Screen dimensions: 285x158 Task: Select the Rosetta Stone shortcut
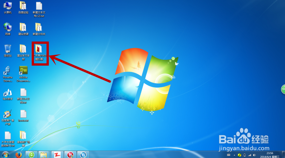point(8,74)
